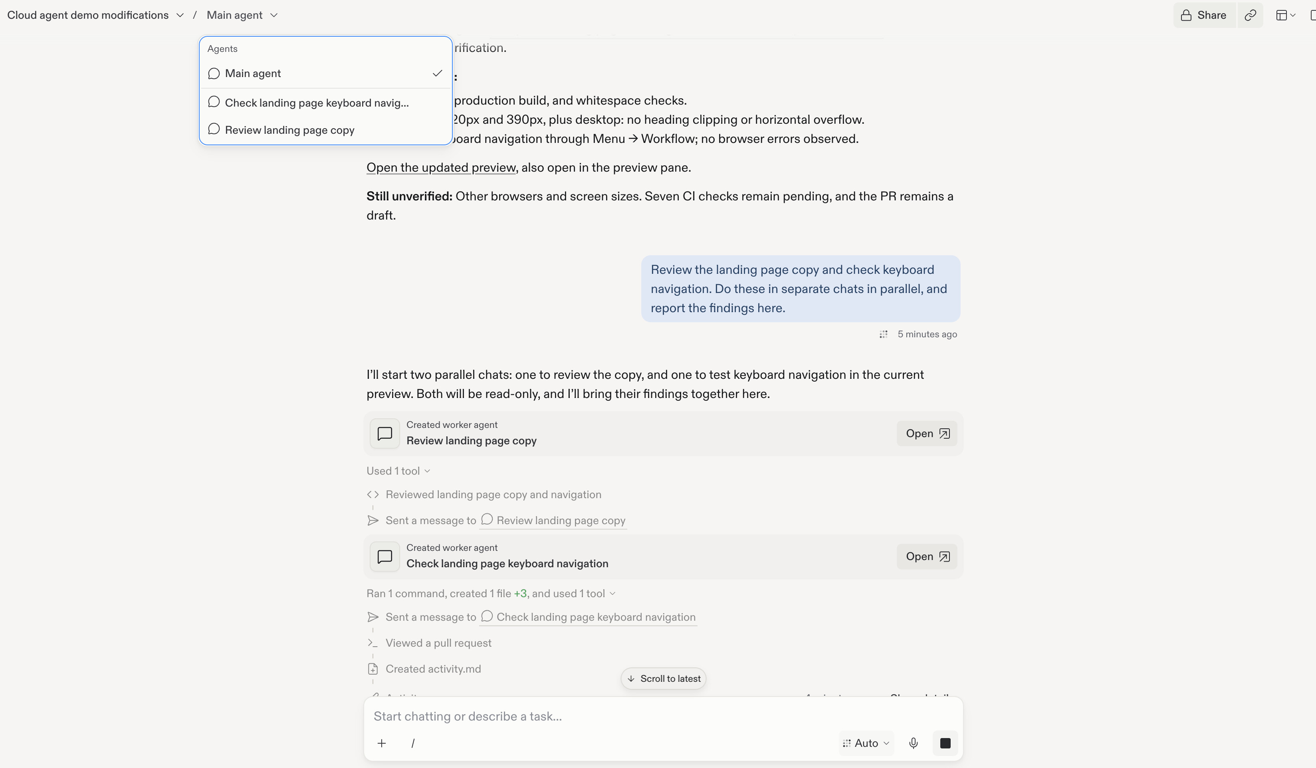This screenshot has height=768, width=1316.
Task: Switch to Review landing page copy agent
Action: pyautogui.click(x=325, y=130)
